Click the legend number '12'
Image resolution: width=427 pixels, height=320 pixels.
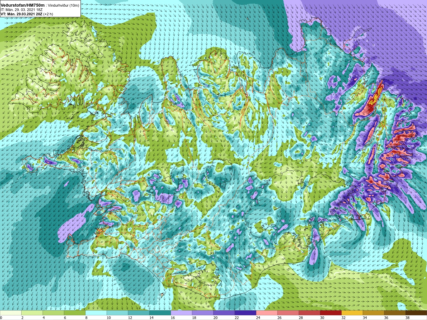point(130,318)
